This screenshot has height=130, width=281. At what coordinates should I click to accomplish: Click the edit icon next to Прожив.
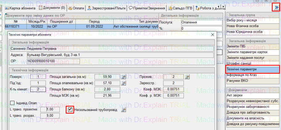[187, 77]
